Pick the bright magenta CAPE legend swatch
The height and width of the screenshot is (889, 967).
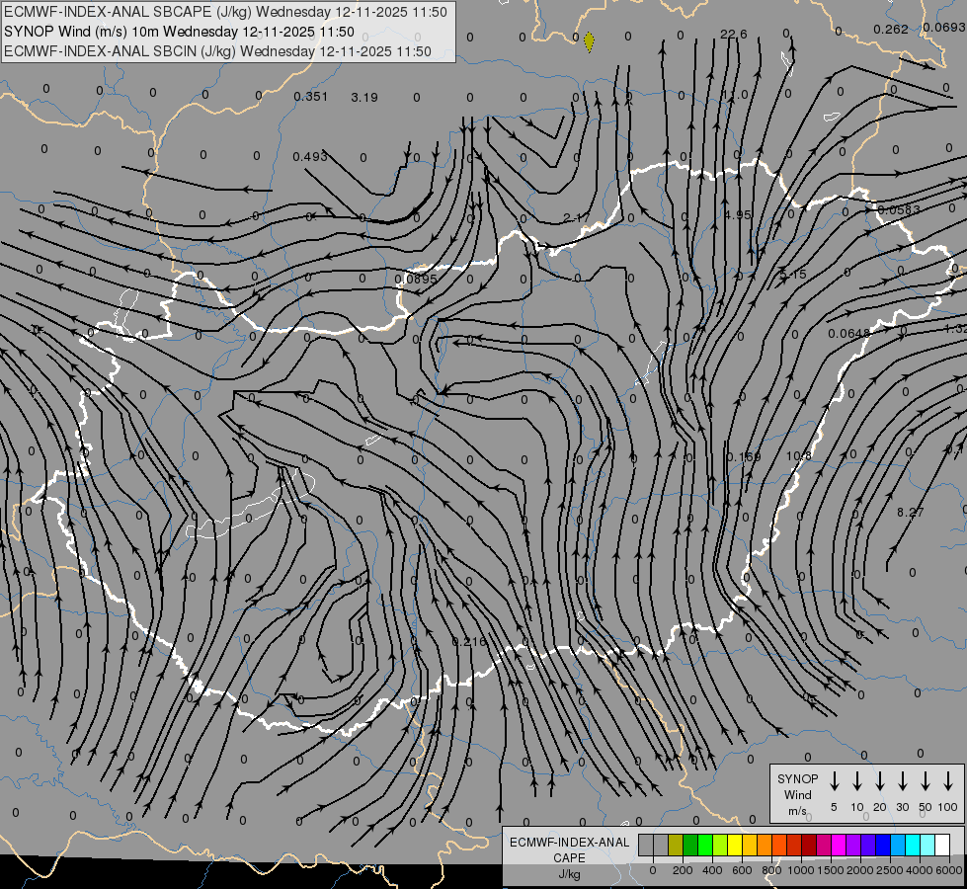coord(839,845)
